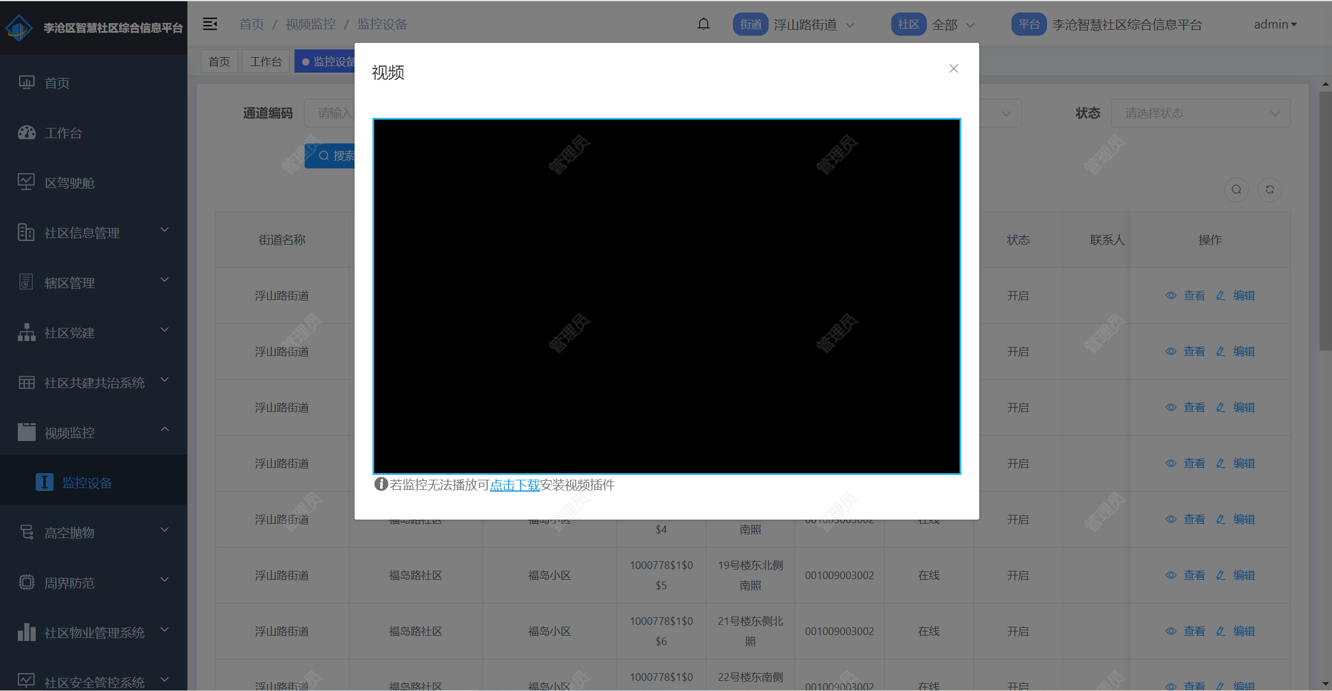
Task: Click the black video player area
Action: point(666,296)
